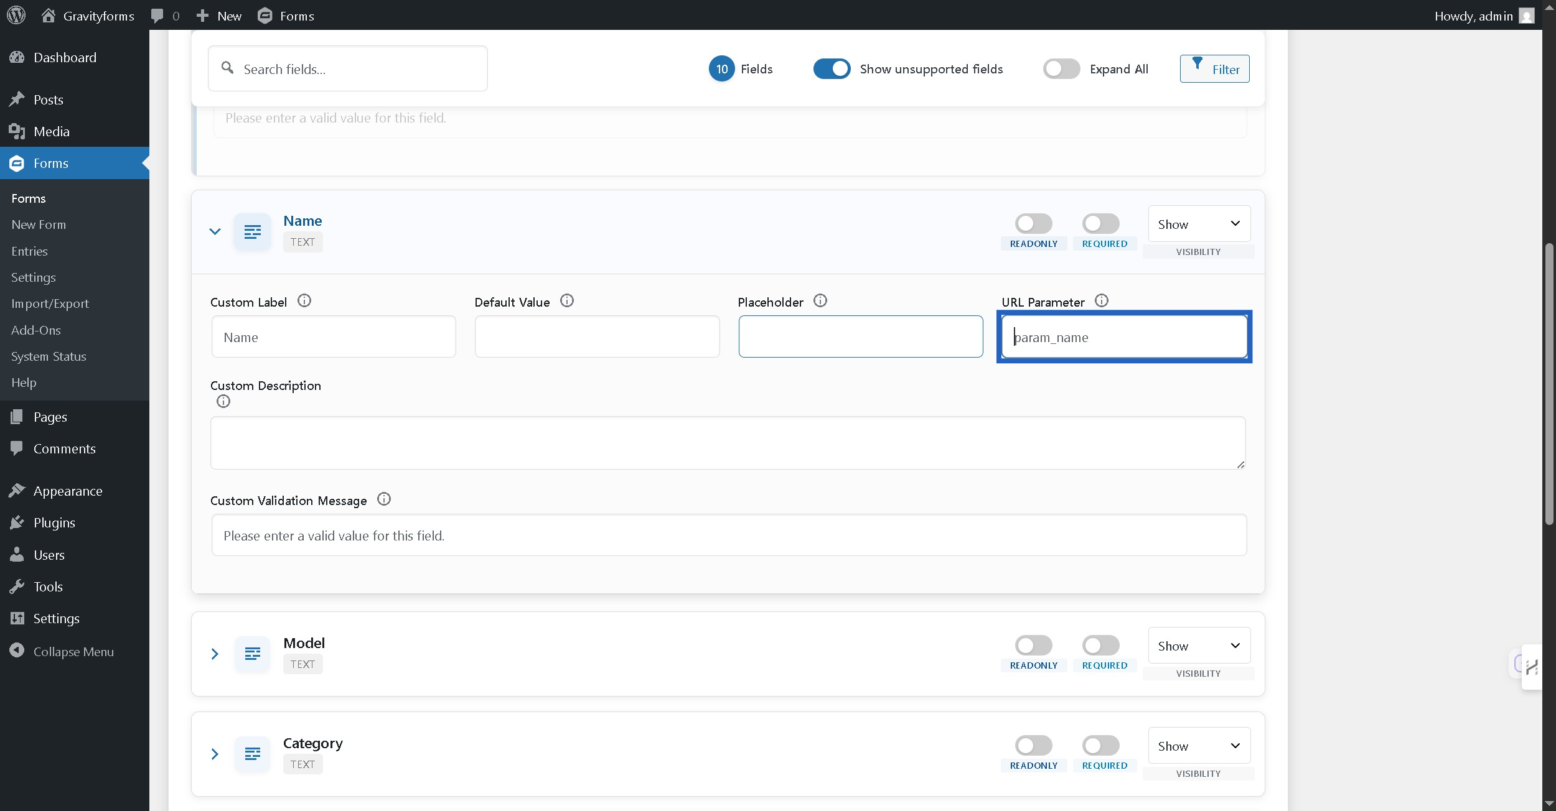Click the Custom Label info icon
Image resolution: width=1556 pixels, height=811 pixels.
[x=304, y=301]
